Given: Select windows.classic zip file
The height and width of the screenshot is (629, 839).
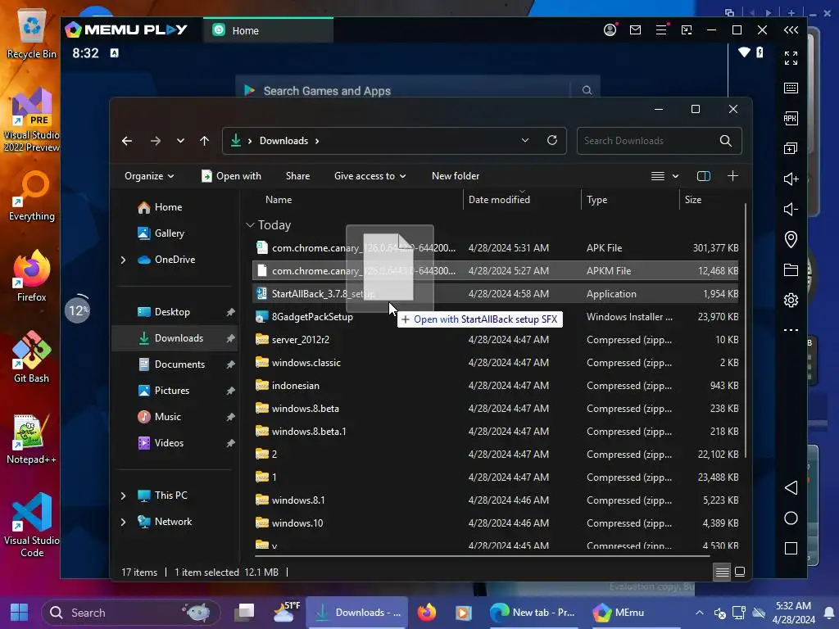Looking at the screenshot, I should (x=495, y=363).
